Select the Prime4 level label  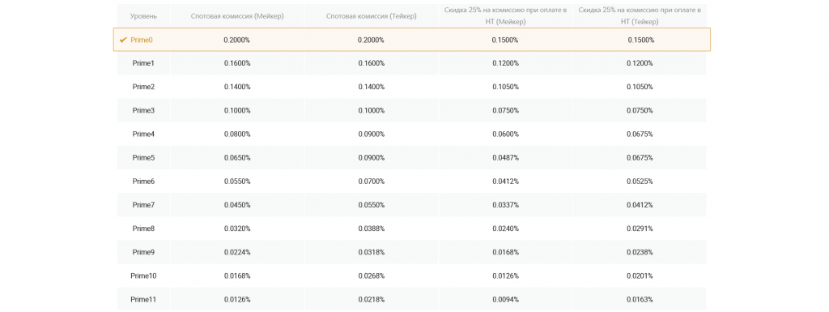point(143,135)
